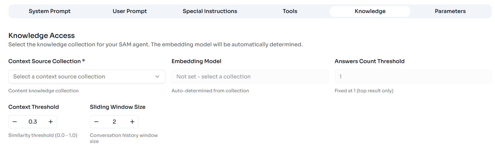Screen dimensions: 495x147
Task: Click the Sliding Window Size value 2
Action: (x=114, y=122)
